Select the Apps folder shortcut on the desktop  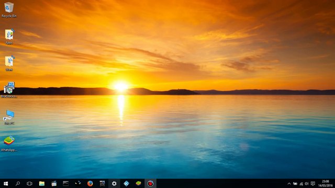[x=9, y=37]
